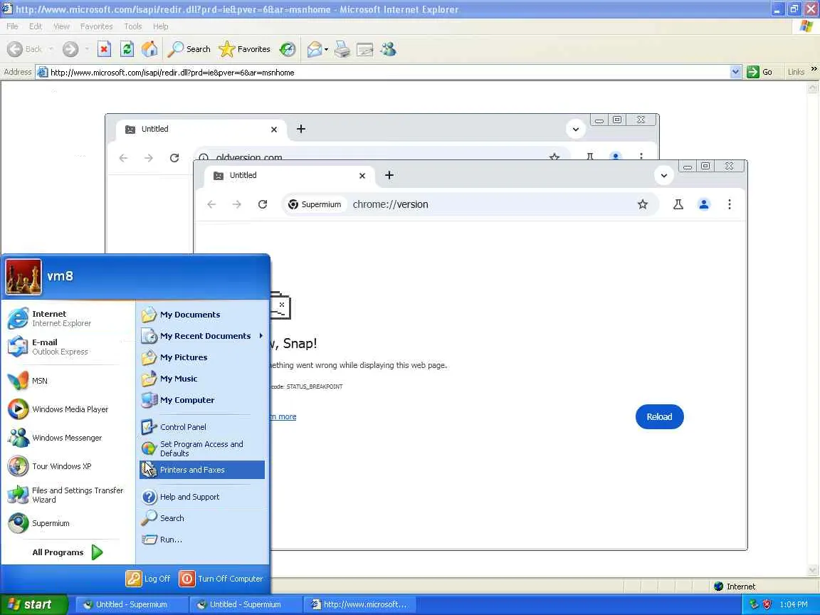Reload page in back Supermium window
820x615 pixels.
coord(174,157)
